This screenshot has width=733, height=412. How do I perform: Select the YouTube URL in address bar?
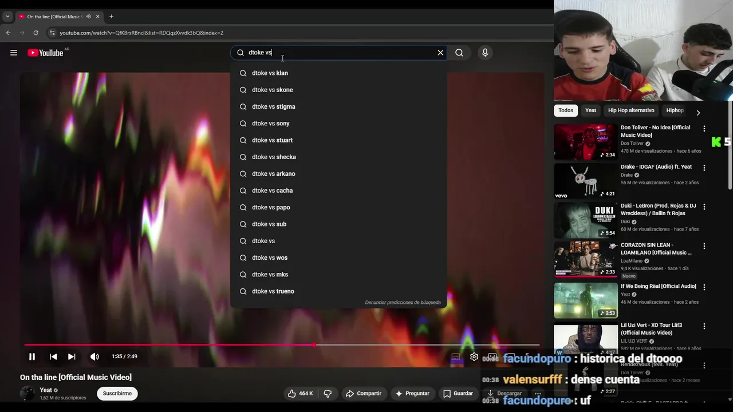[x=141, y=33]
